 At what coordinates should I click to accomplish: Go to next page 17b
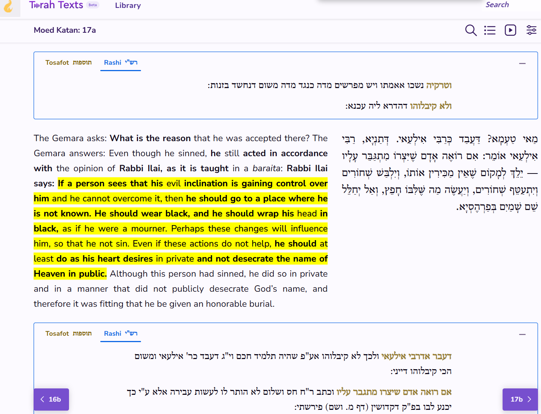coord(520,399)
